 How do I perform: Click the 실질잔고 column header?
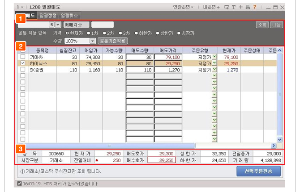68,50
